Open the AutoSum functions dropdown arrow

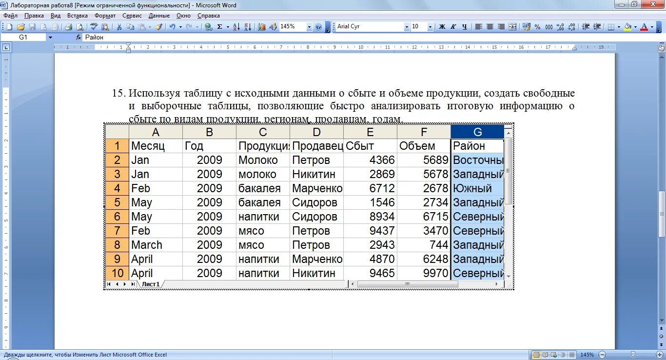tap(228, 27)
